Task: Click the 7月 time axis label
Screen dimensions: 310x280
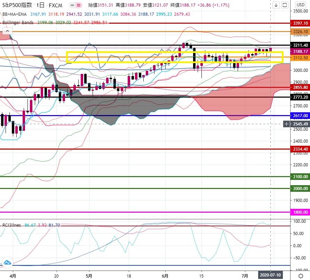Action: pos(245,276)
